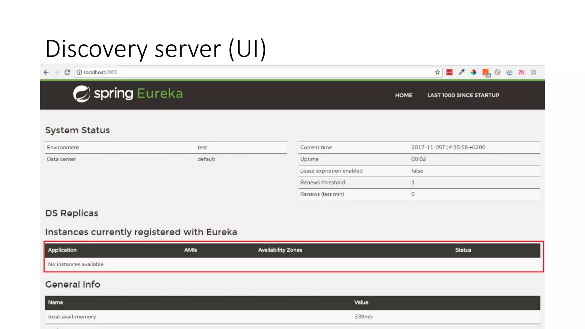The image size is (585, 329).
Task: Click the browser forward arrow
Action: click(57, 72)
